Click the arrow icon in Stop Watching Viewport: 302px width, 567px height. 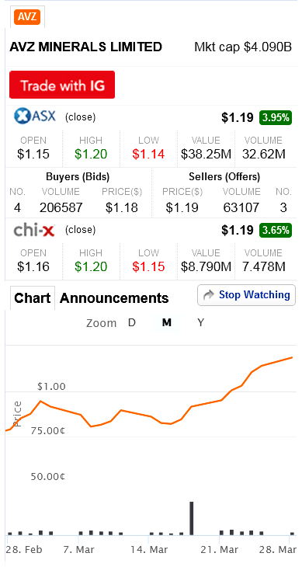tap(209, 295)
